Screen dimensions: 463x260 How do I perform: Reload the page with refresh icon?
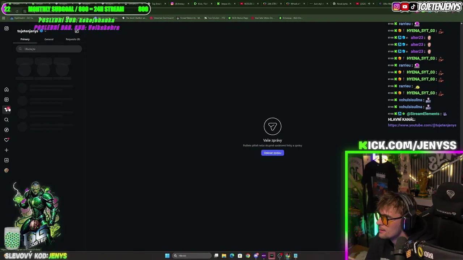(17, 11)
